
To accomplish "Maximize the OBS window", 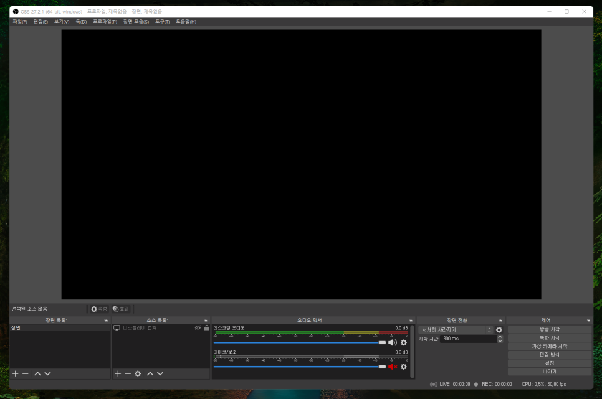I will click(x=566, y=11).
